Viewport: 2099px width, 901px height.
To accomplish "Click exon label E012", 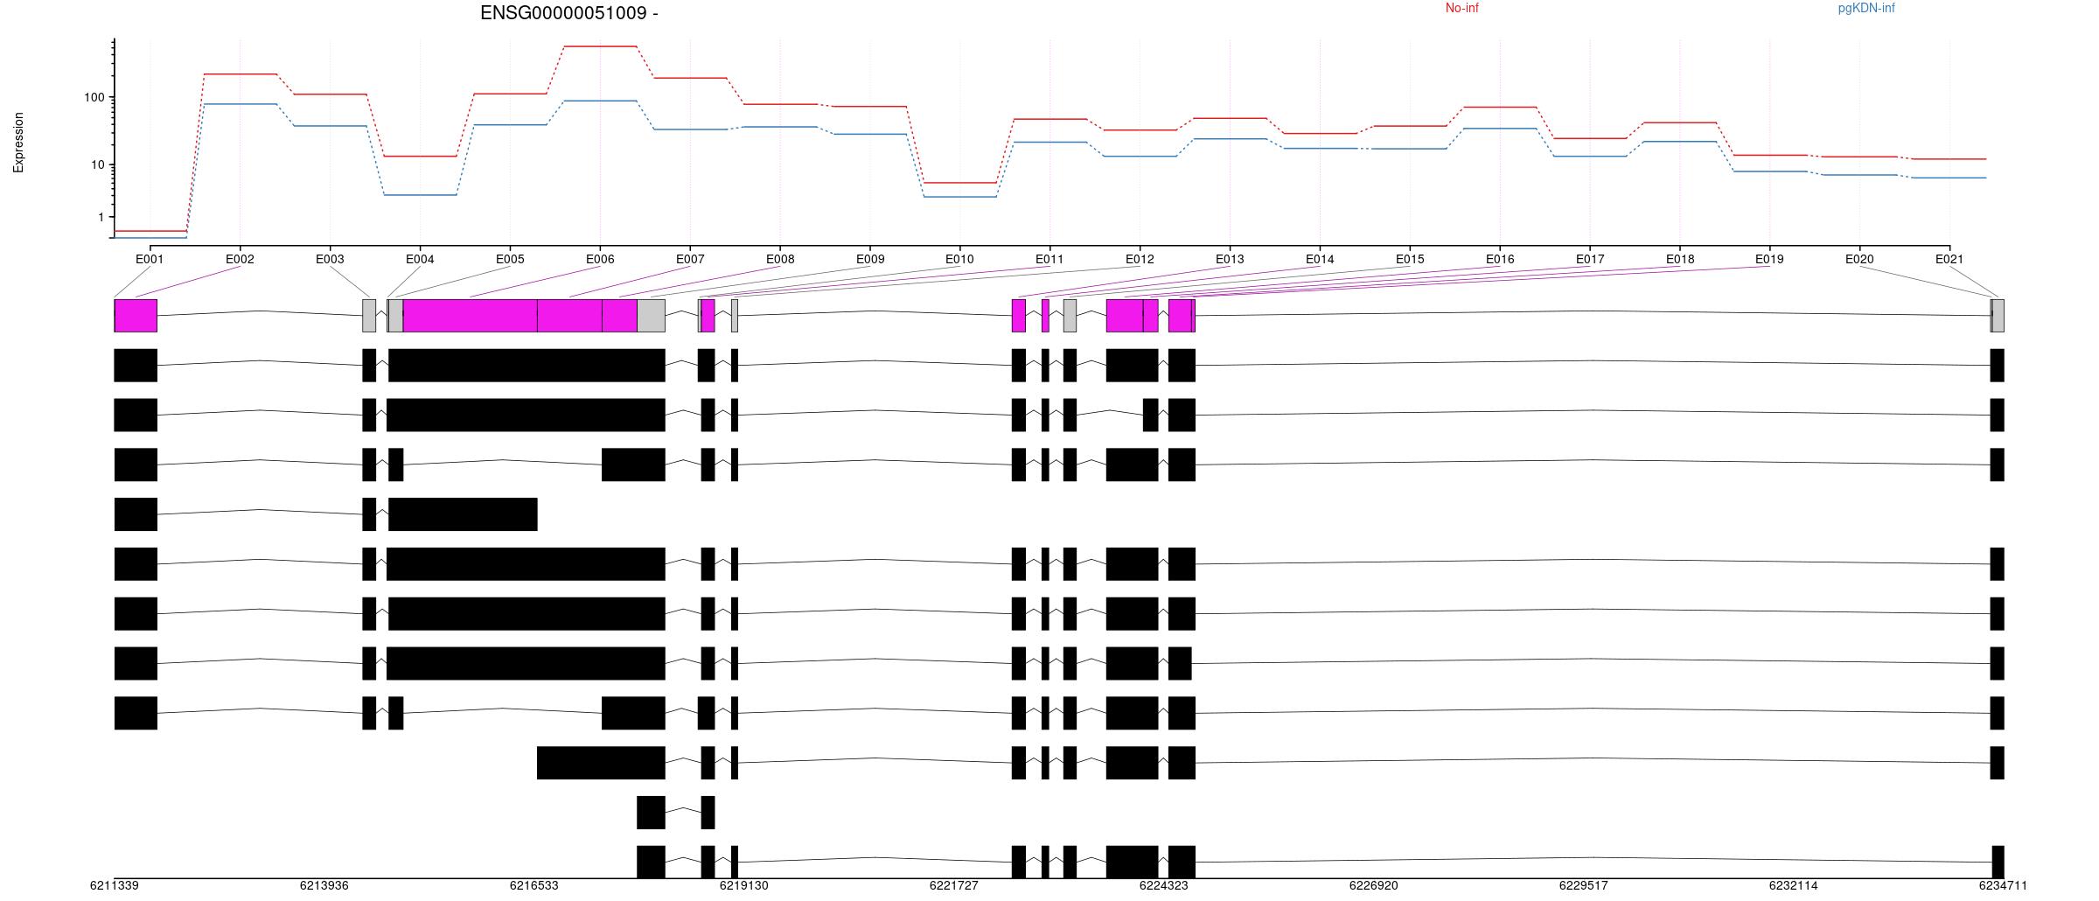I will [1140, 259].
